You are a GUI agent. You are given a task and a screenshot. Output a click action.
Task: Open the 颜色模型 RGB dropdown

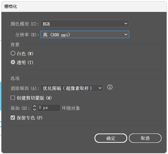[x=85, y=24]
